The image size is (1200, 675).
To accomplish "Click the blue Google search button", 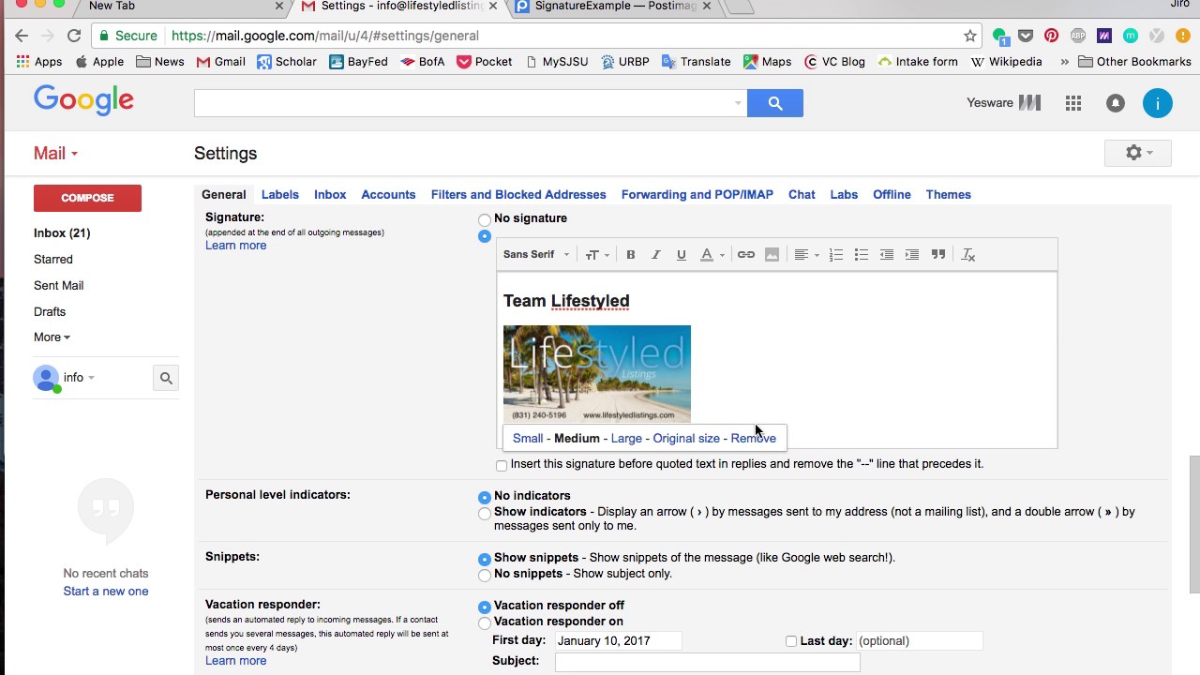I will (x=775, y=103).
